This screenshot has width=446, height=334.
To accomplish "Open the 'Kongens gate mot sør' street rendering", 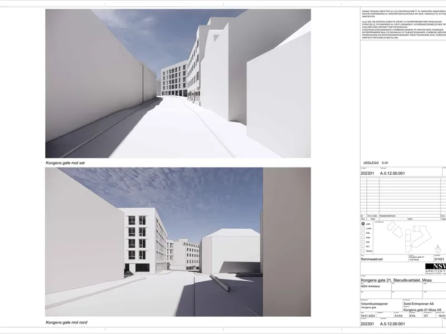I will (178, 83).
